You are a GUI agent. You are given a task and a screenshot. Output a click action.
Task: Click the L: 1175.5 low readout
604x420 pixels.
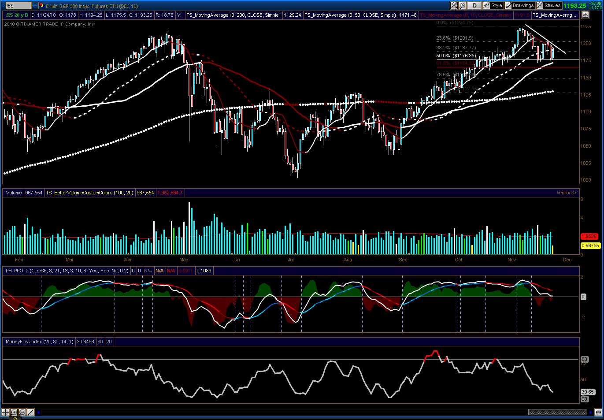pos(116,15)
